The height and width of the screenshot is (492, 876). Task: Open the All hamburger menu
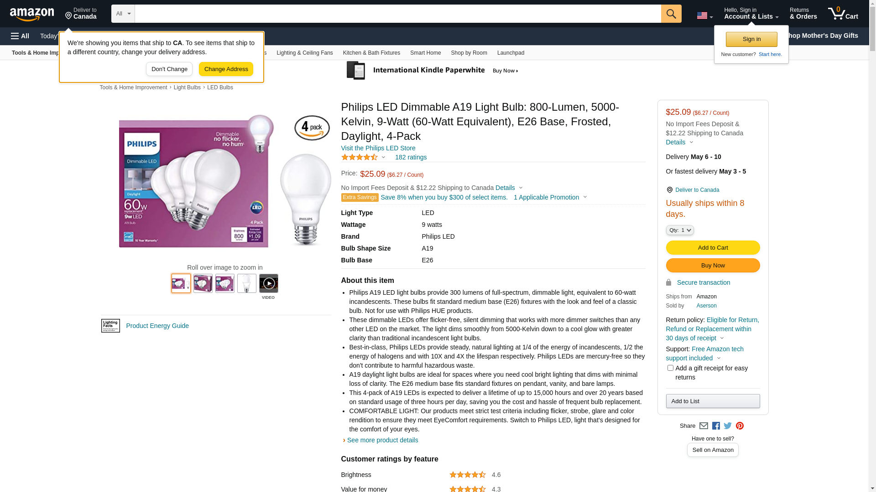[20, 36]
